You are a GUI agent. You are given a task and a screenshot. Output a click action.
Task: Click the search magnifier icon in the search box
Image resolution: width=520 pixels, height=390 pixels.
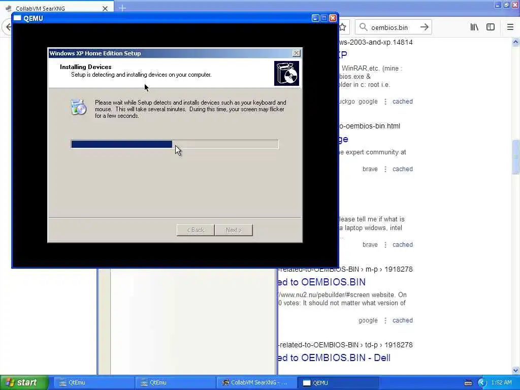(x=364, y=27)
